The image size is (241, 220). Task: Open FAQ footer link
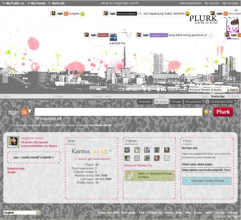tap(141, 213)
